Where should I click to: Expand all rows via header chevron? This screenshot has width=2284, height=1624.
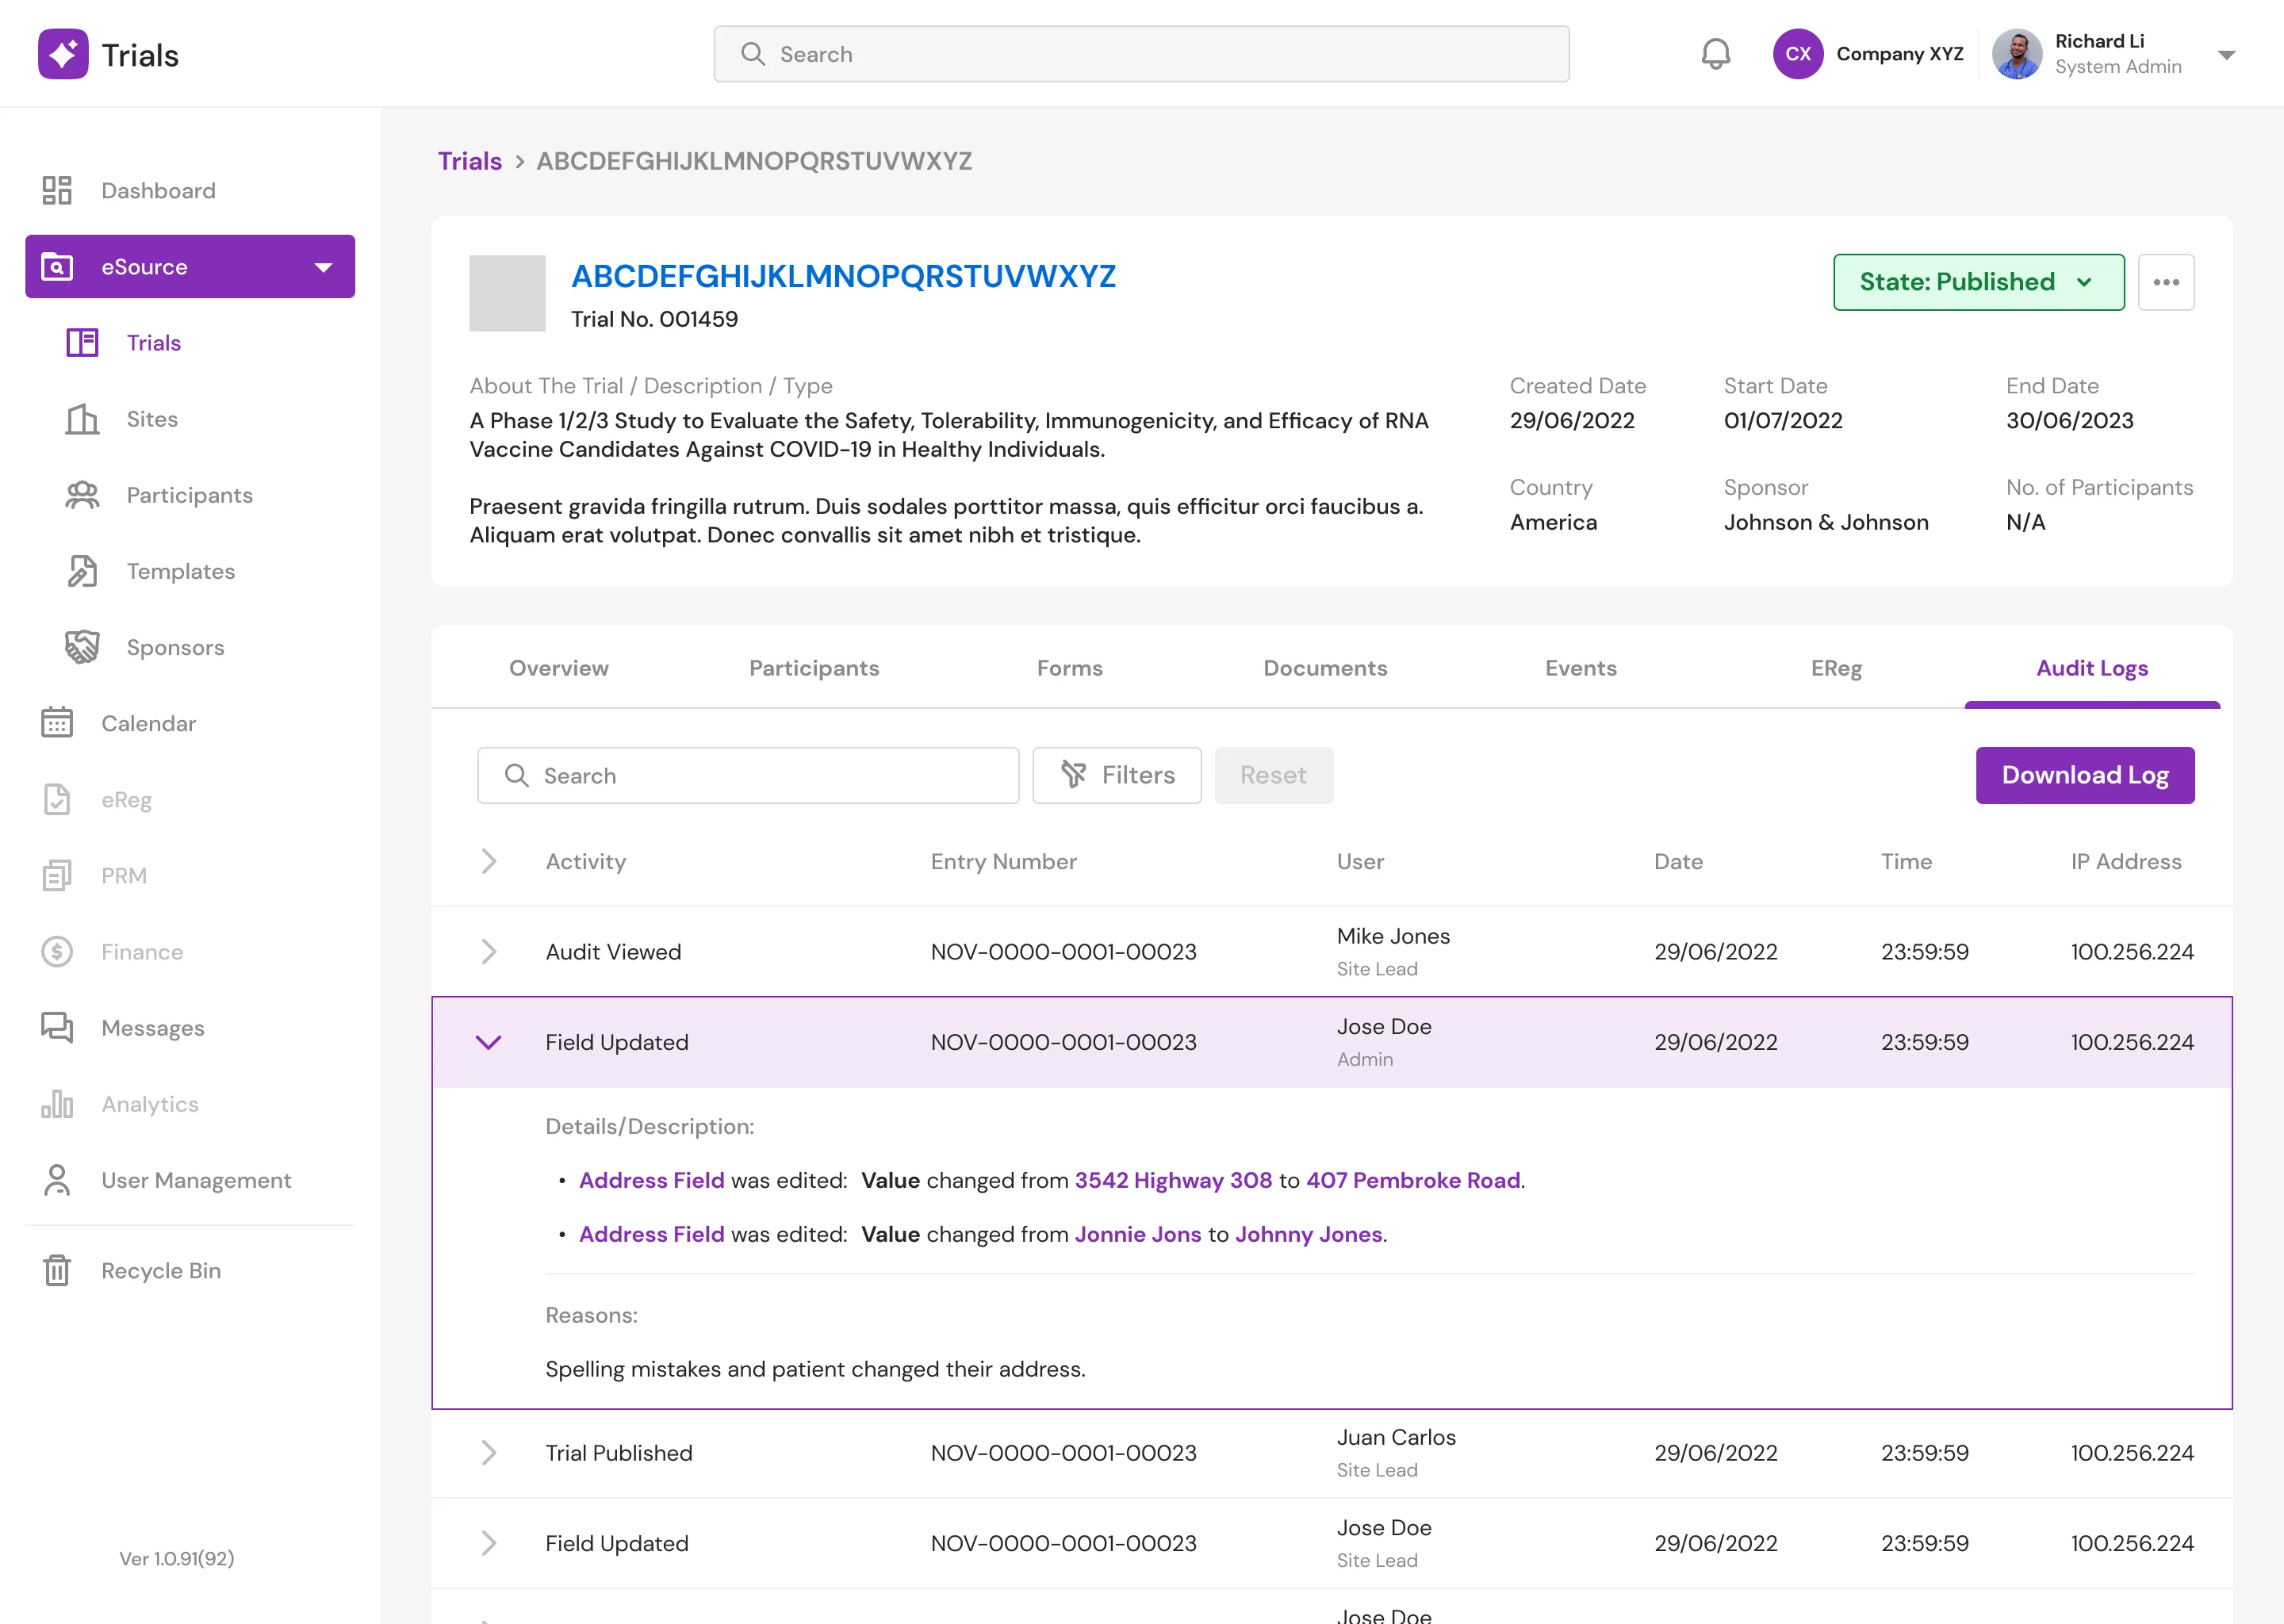[x=488, y=861]
